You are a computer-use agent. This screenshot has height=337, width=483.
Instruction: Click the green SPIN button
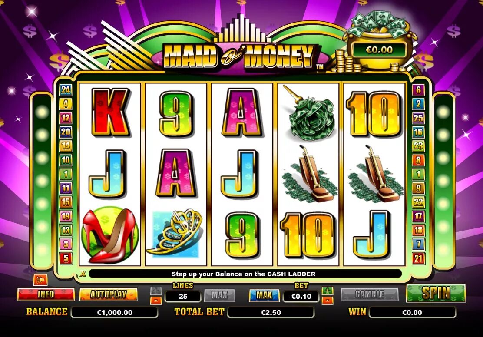(x=436, y=293)
